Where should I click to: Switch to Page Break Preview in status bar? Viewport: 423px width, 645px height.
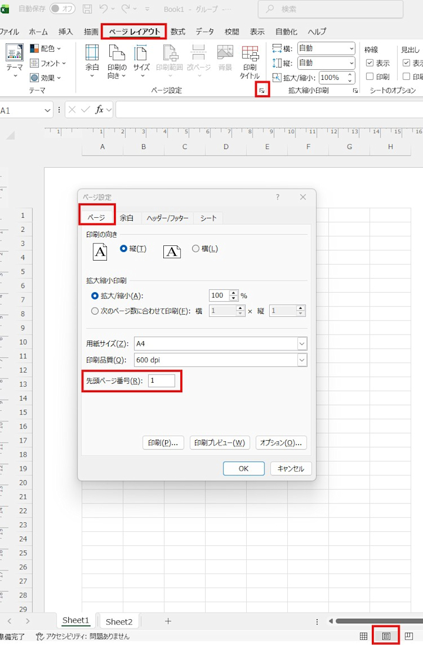click(x=408, y=636)
